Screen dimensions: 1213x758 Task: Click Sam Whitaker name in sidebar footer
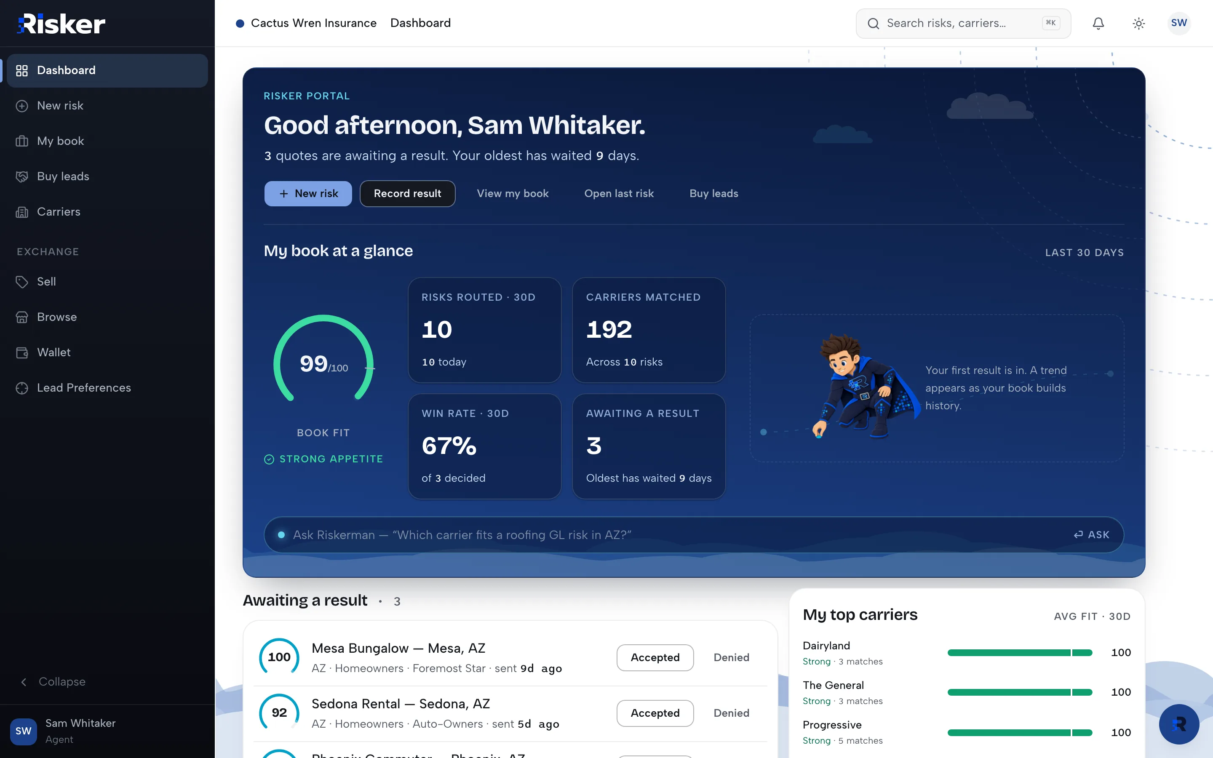point(80,723)
